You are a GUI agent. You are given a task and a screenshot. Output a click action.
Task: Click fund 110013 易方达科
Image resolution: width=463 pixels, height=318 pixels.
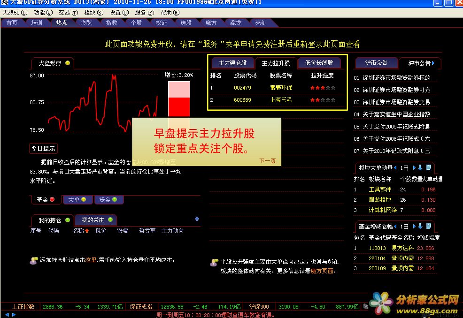pyautogui.click(x=394, y=248)
